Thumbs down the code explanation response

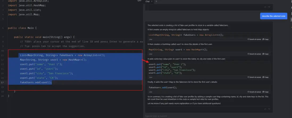[269, 109]
